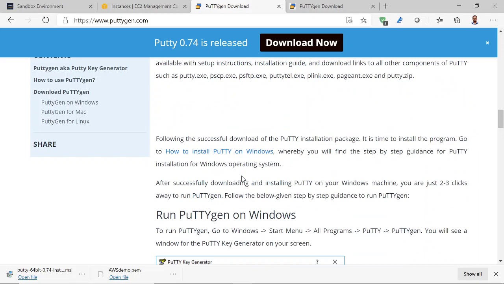Close the second PuTTYgen Download tab

tap(373, 6)
